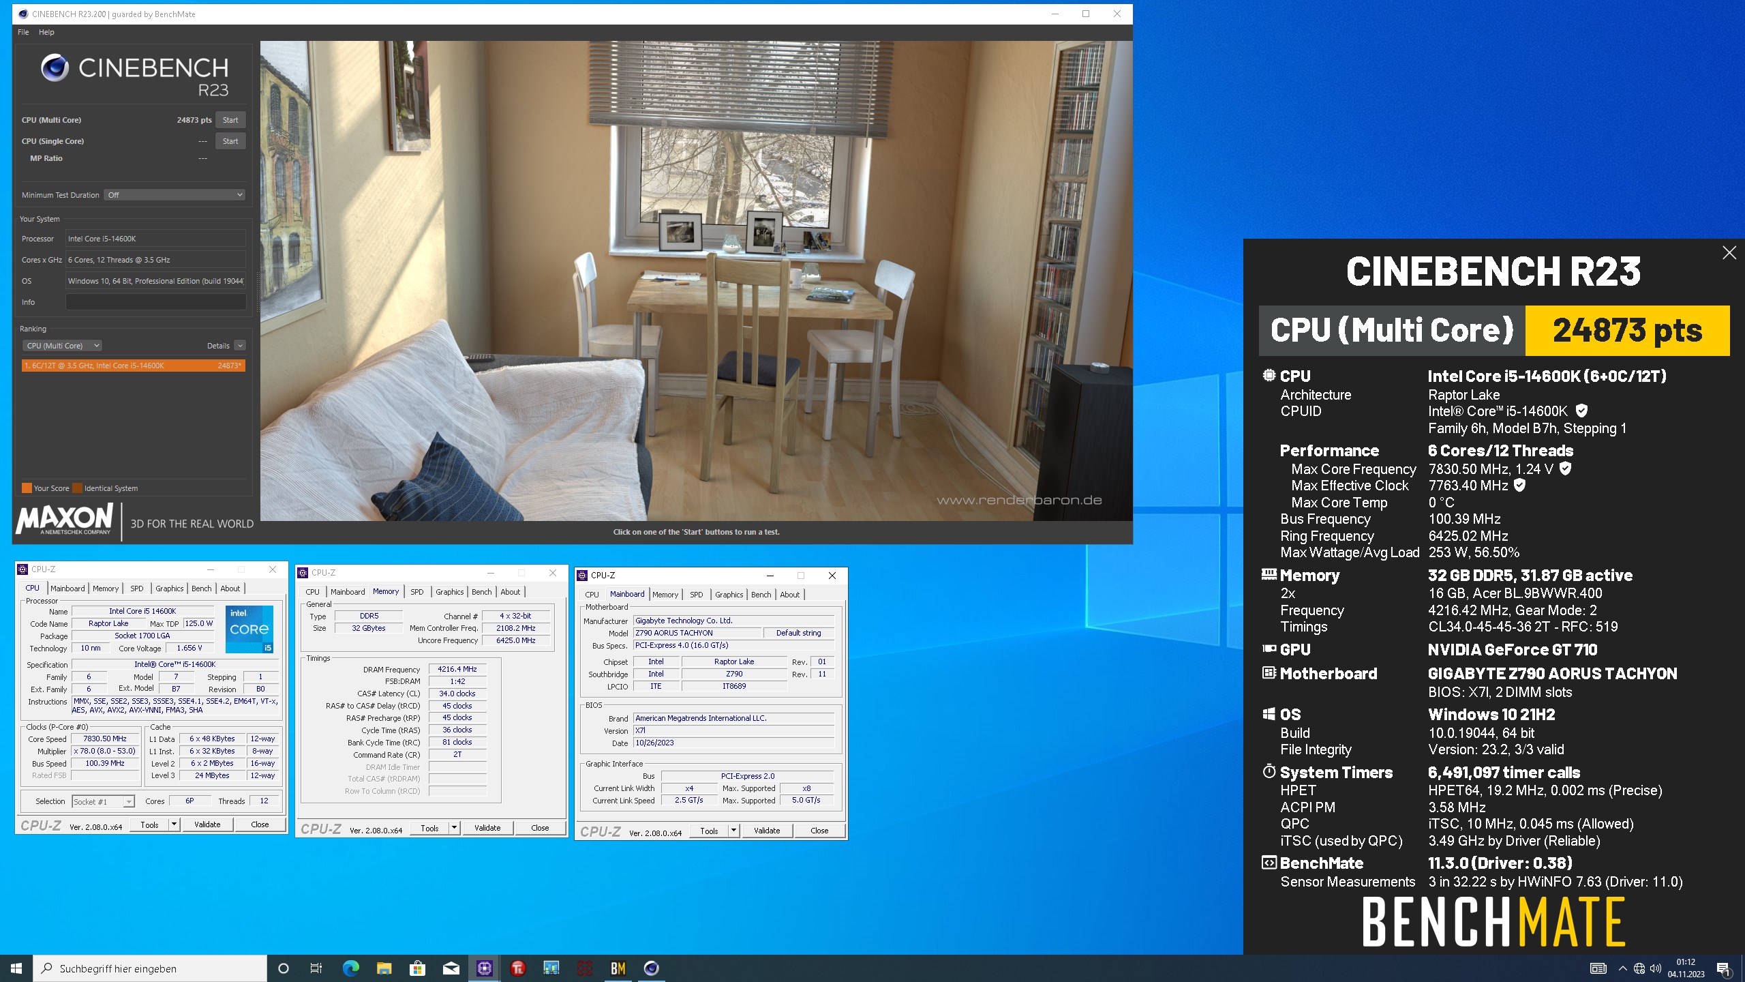The image size is (1745, 982).
Task: Click the 24873 pts score in BenchMate
Action: pyautogui.click(x=1627, y=331)
